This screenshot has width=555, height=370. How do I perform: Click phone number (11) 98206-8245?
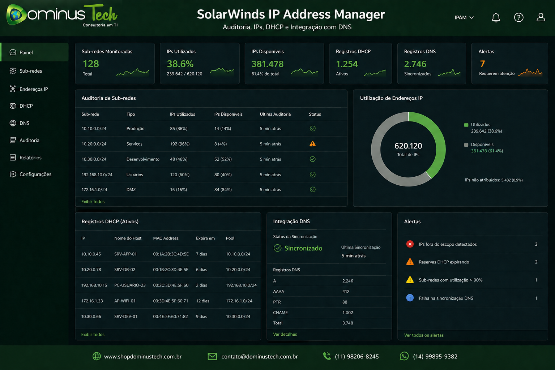357,357
